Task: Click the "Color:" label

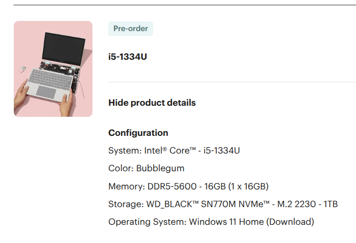Action: click(121, 169)
